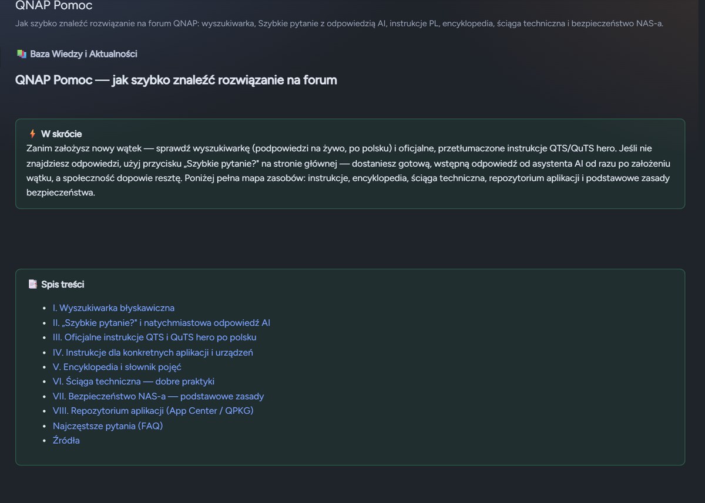Open VIII. Repozytorium aplikacji link

[x=153, y=410]
